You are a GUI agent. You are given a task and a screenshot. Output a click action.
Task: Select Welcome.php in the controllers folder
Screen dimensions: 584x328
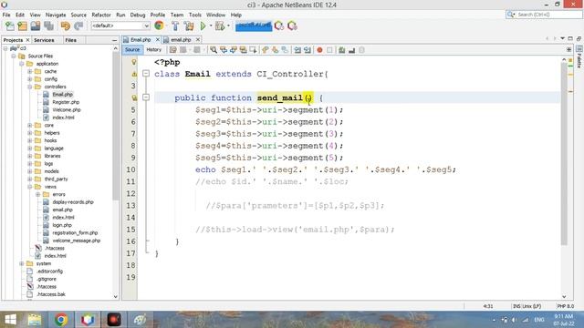click(x=67, y=109)
